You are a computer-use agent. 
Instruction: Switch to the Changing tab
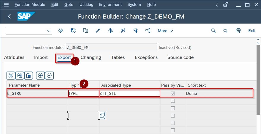click(91, 57)
